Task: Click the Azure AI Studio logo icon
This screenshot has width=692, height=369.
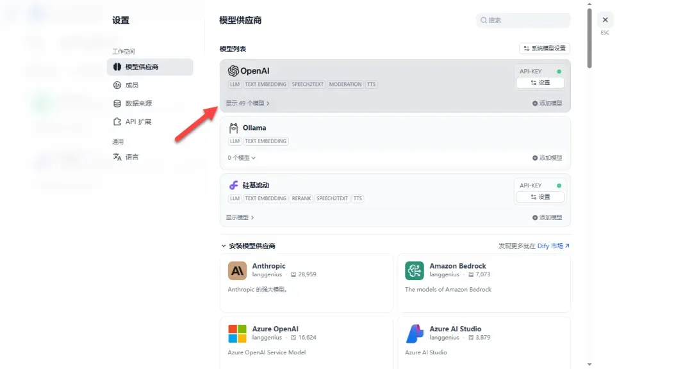Action: [415, 334]
